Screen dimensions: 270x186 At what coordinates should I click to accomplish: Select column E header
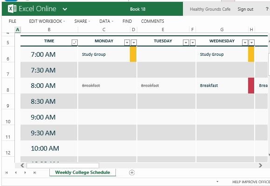pyautogui.click(x=163, y=30)
